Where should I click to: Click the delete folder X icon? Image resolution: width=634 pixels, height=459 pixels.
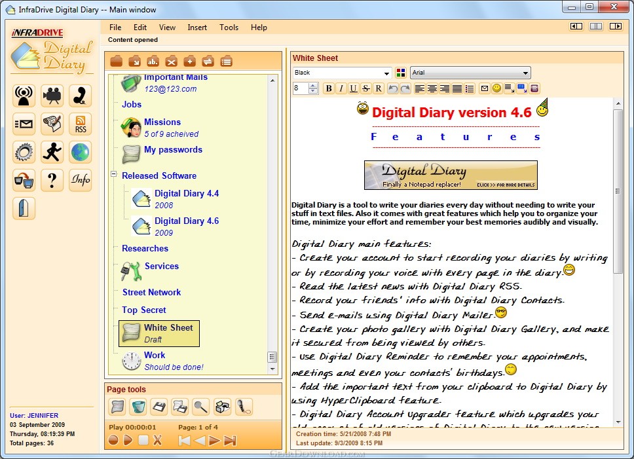(171, 62)
